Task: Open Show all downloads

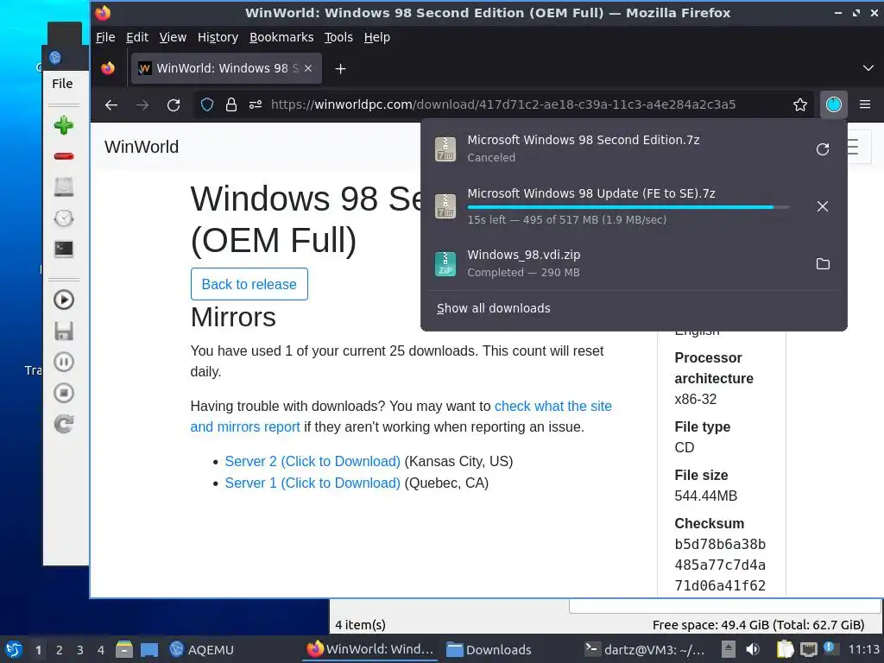Action: tap(493, 308)
